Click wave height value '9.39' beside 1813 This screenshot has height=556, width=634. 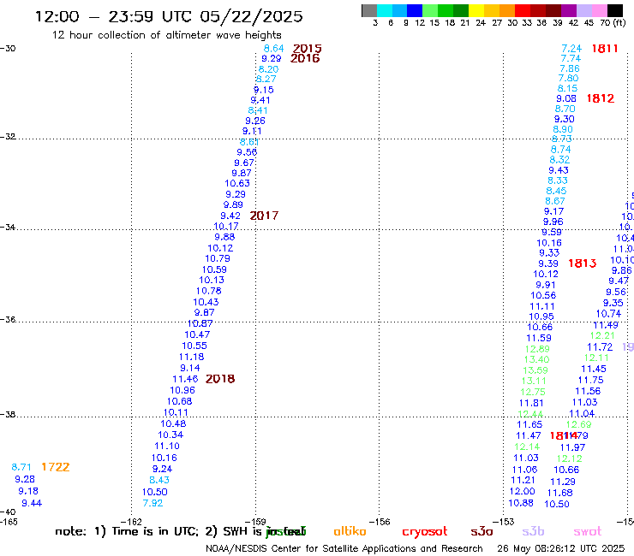[x=548, y=263]
